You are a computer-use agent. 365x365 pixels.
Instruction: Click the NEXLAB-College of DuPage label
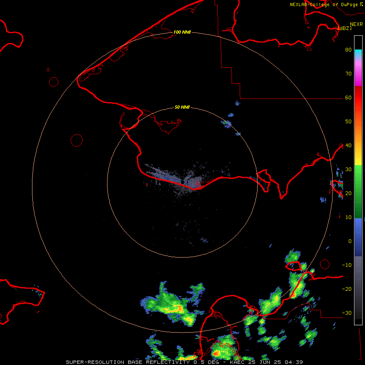(326, 4)
